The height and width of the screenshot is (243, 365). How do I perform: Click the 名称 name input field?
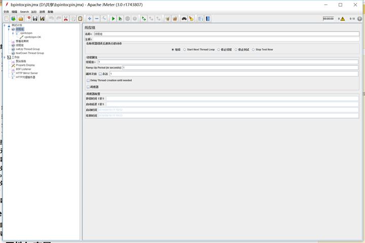[227, 34]
